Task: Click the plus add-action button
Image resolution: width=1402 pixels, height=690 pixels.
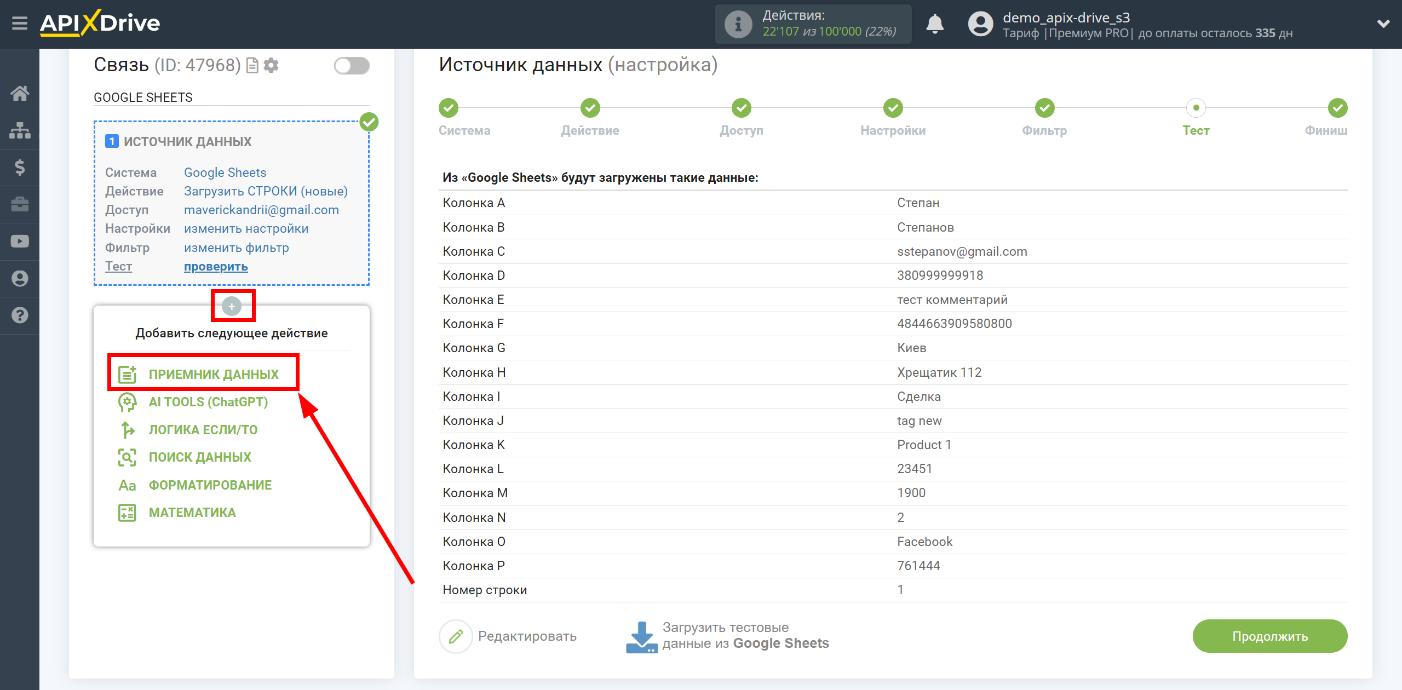Action: [232, 306]
